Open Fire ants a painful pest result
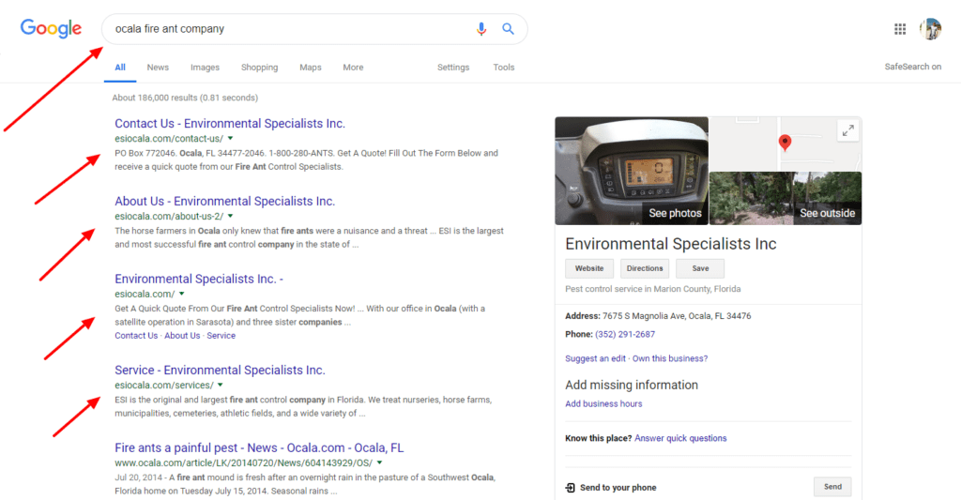 tap(259, 447)
